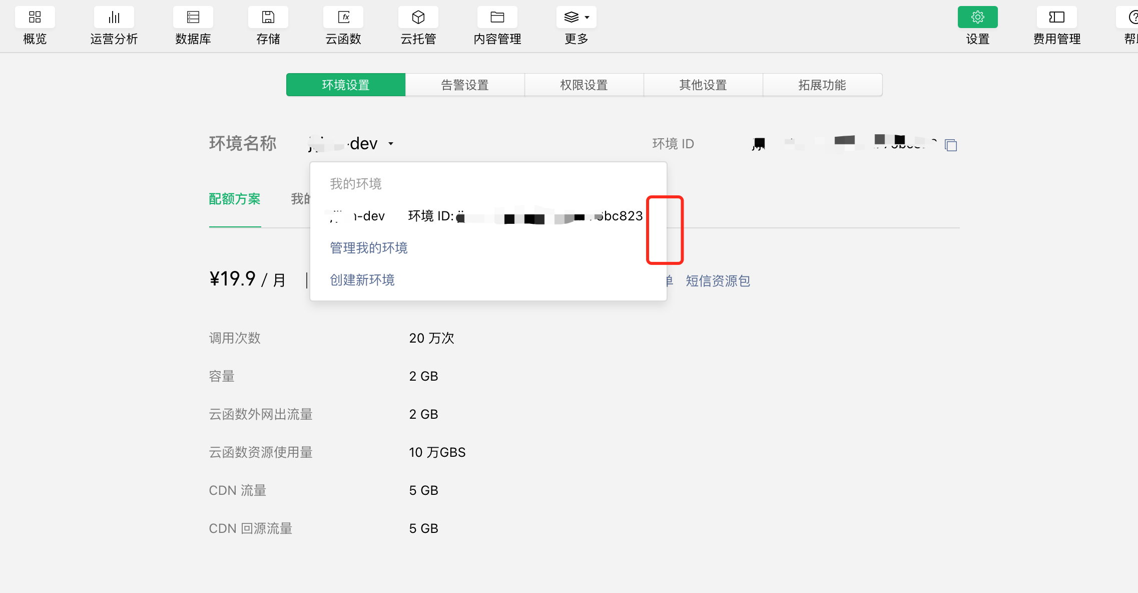Click the 创建新环境 link
The width and height of the screenshot is (1138, 593).
tap(362, 280)
